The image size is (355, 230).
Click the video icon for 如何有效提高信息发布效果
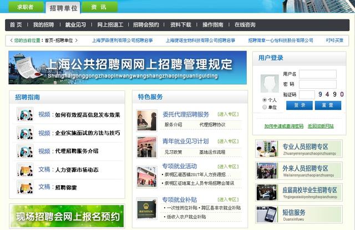[25, 114]
